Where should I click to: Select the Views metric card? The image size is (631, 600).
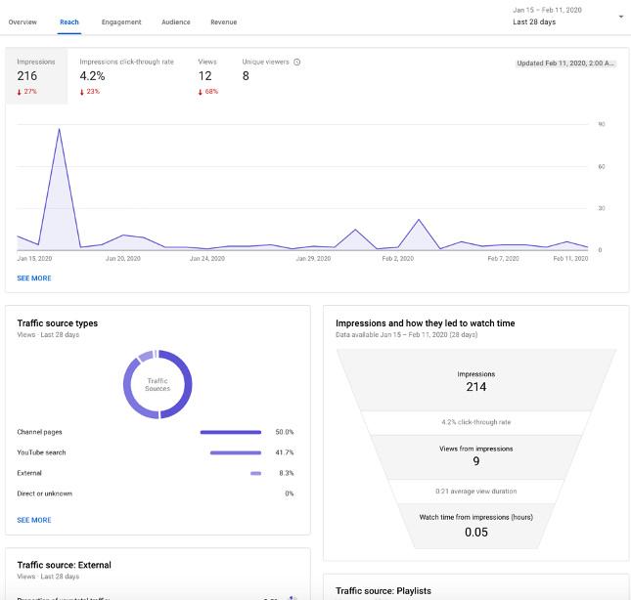tap(207, 76)
